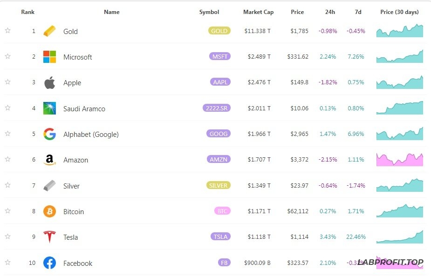431x277 pixels.
Task: Click the Tesla logo icon
Action: pos(49,237)
